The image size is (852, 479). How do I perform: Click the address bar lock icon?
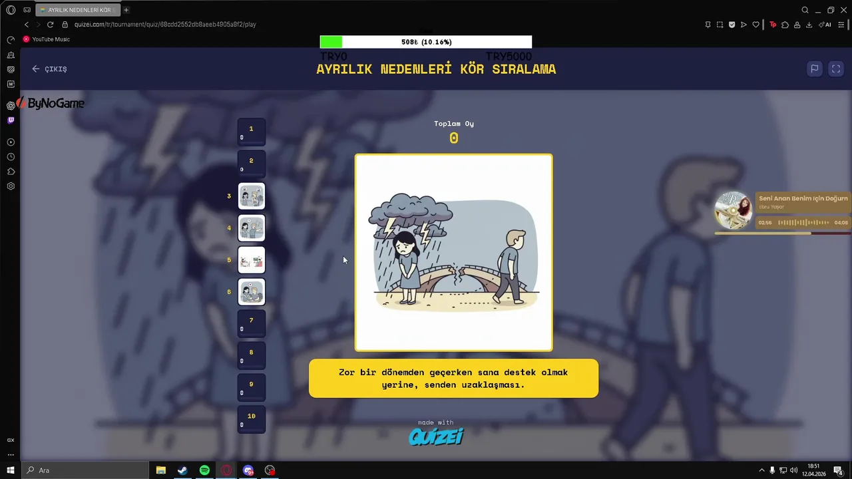(65, 25)
